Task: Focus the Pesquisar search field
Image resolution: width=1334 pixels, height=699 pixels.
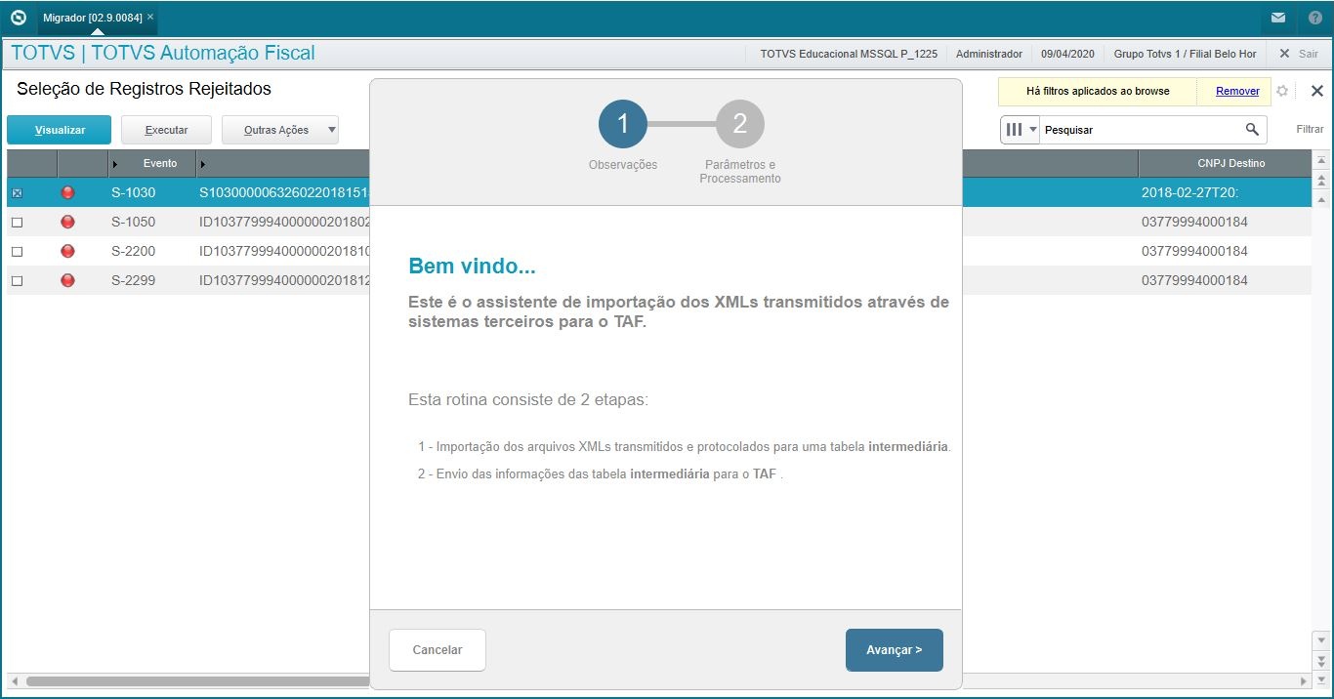Action: point(1143,129)
